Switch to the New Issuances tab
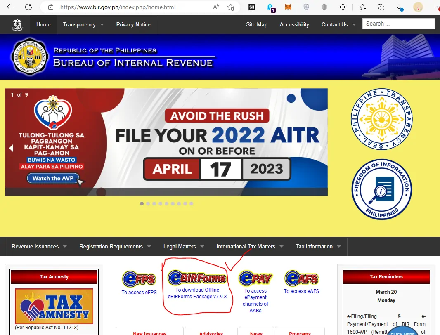This screenshot has height=335, width=440. 149,332
